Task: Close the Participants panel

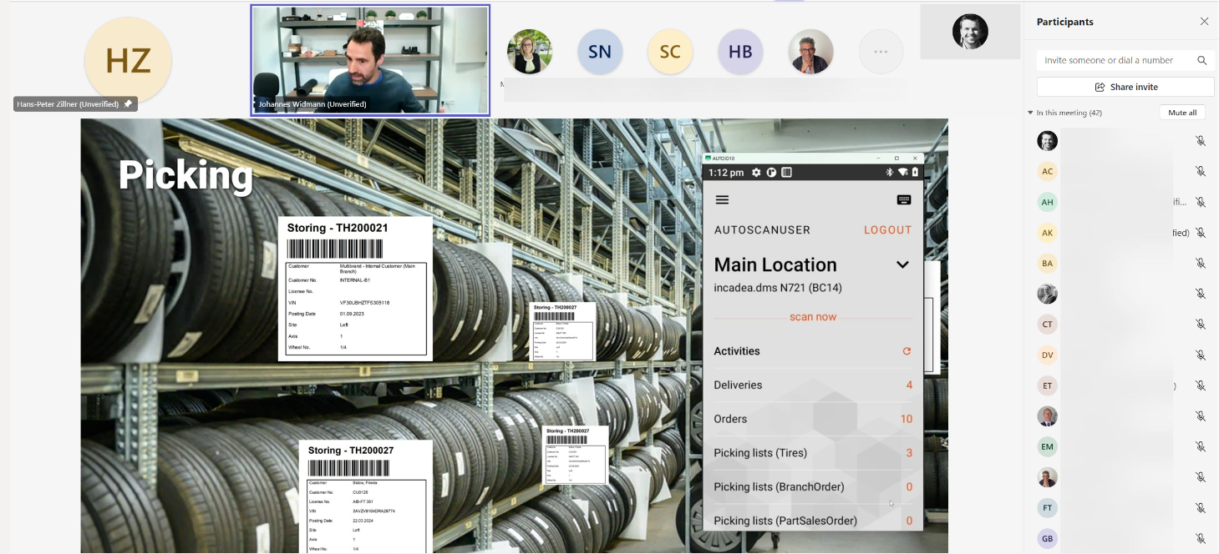Action: click(x=1204, y=22)
